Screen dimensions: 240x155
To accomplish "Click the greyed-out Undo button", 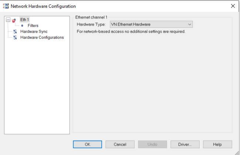I will 152,144.
